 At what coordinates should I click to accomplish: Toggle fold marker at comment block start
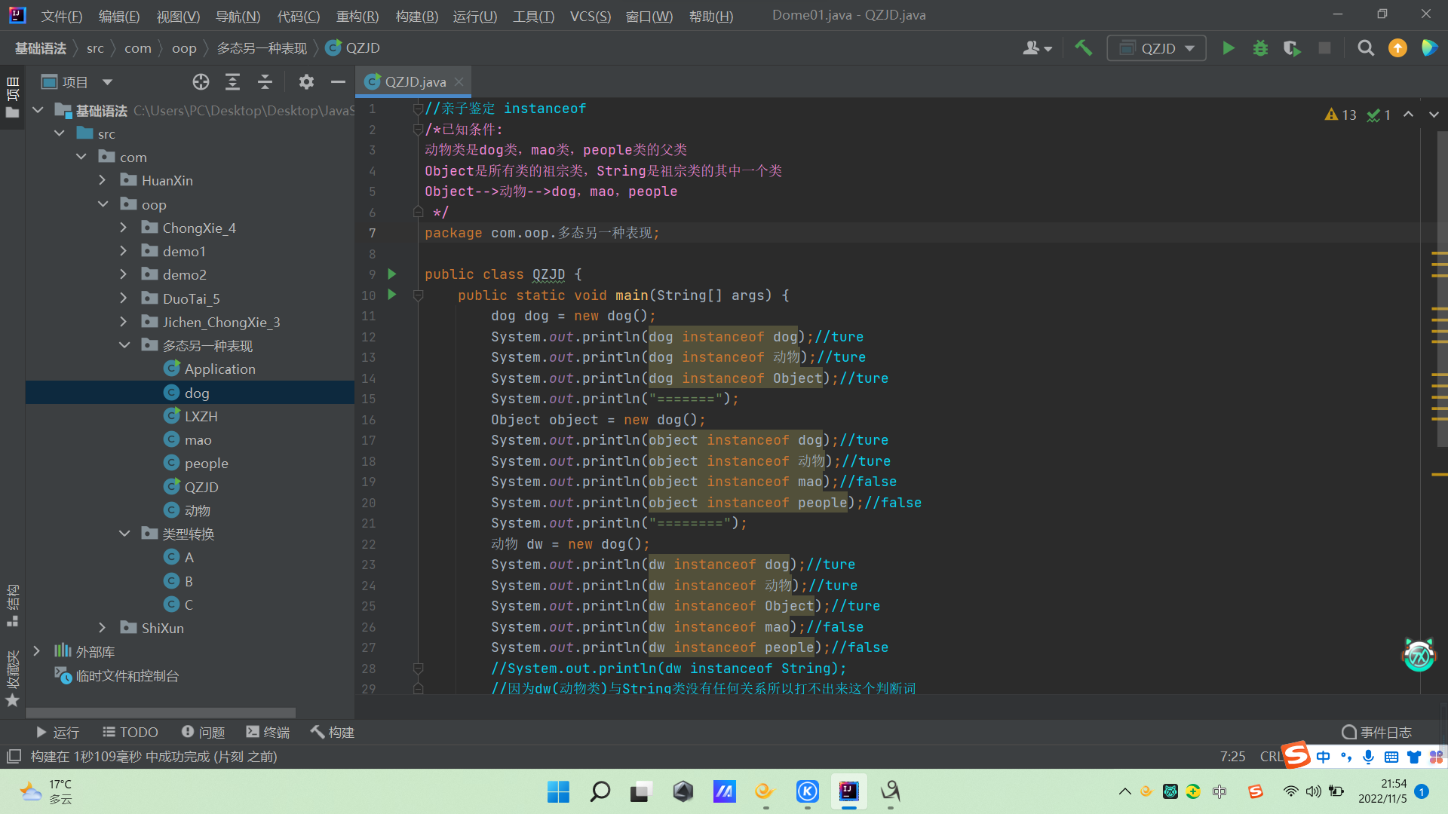pyautogui.click(x=418, y=130)
